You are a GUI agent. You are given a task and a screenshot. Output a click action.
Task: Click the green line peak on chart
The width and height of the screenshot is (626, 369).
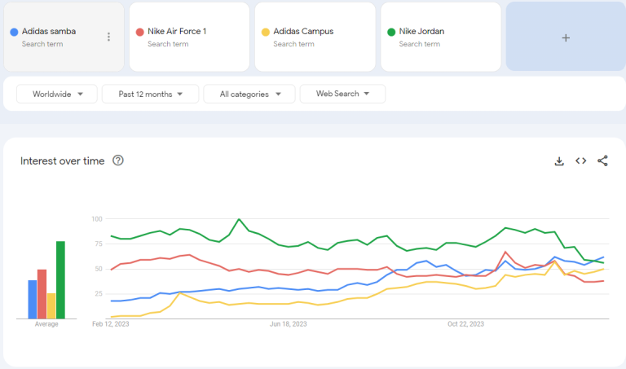(x=239, y=219)
